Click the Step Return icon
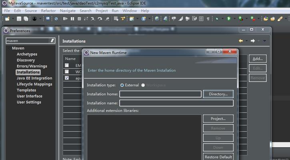The height and width of the screenshot is (160, 290). (107, 19)
